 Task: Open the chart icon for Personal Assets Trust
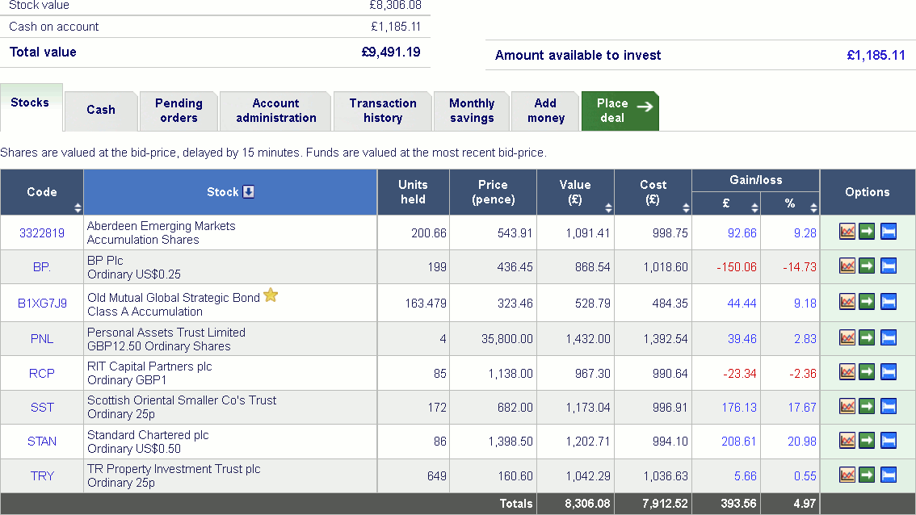[847, 337]
